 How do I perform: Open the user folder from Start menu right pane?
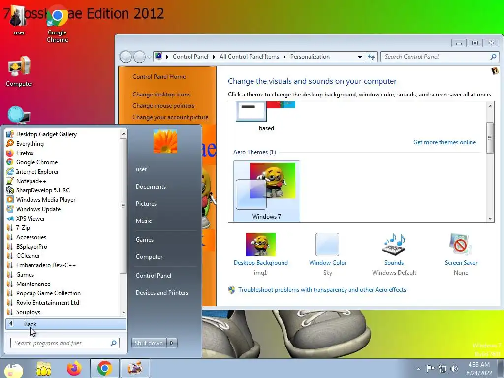pos(141,169)
